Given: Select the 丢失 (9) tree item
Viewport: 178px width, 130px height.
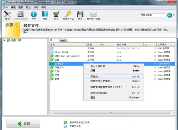Looking at the screenshot, I should click(16, 40).
